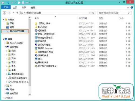The width and height of the screenshot is (135, 101).
Task: Expand the ribbon with the chevron
Action: pos(128,8)
